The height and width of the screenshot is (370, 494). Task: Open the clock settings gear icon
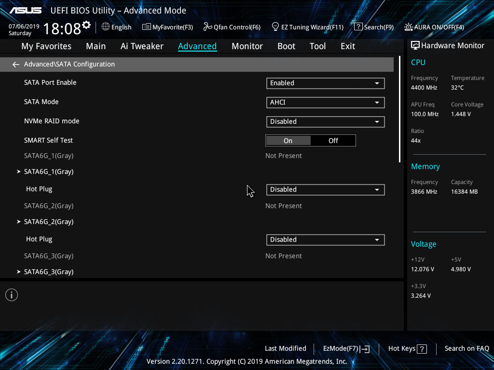pyautogui.click(x=86, y=25)
